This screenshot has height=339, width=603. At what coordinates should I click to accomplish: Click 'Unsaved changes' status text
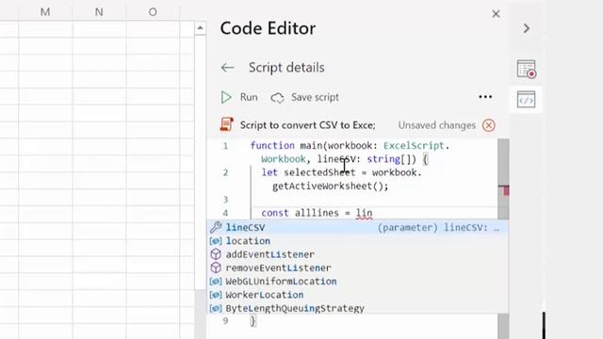click(437, 125)
